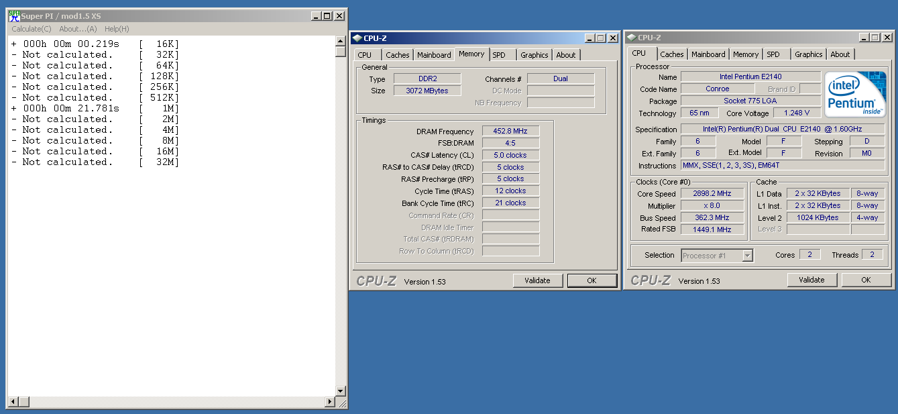Screen dimensions: 898x414
Task: Click the Revision value M0
Action: coord(866,153)
